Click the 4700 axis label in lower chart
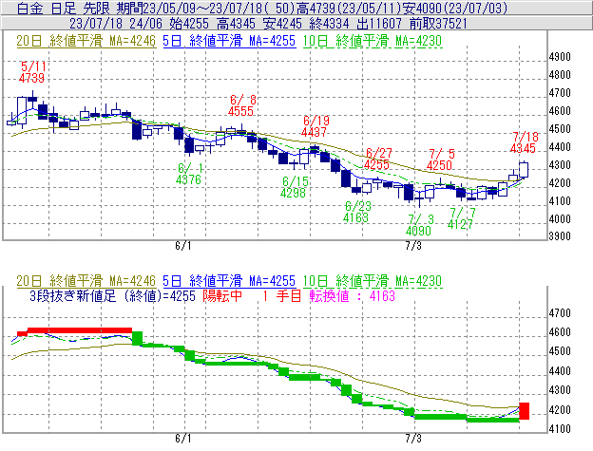593x451 pixels. pos(560,312)
